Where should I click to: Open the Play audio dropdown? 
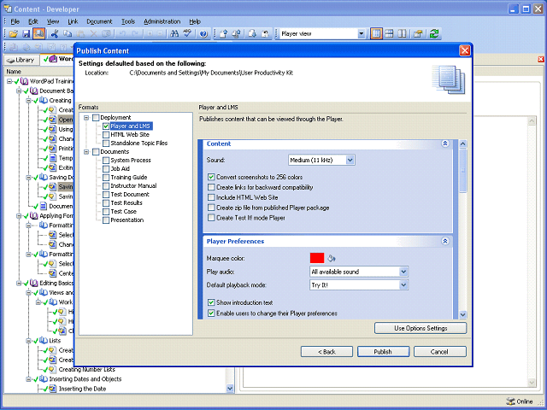(403, 272)
